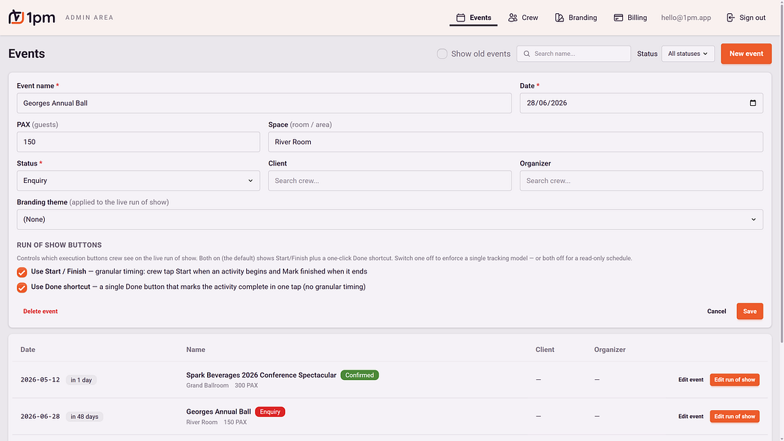Screen dimensions: 784x441
Task: Go to the Billing tab
Action: pos(630,18)
